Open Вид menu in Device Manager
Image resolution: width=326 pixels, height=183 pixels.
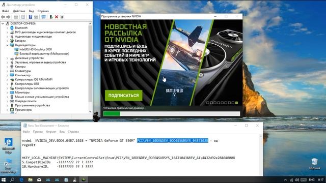tap(32, 11)
